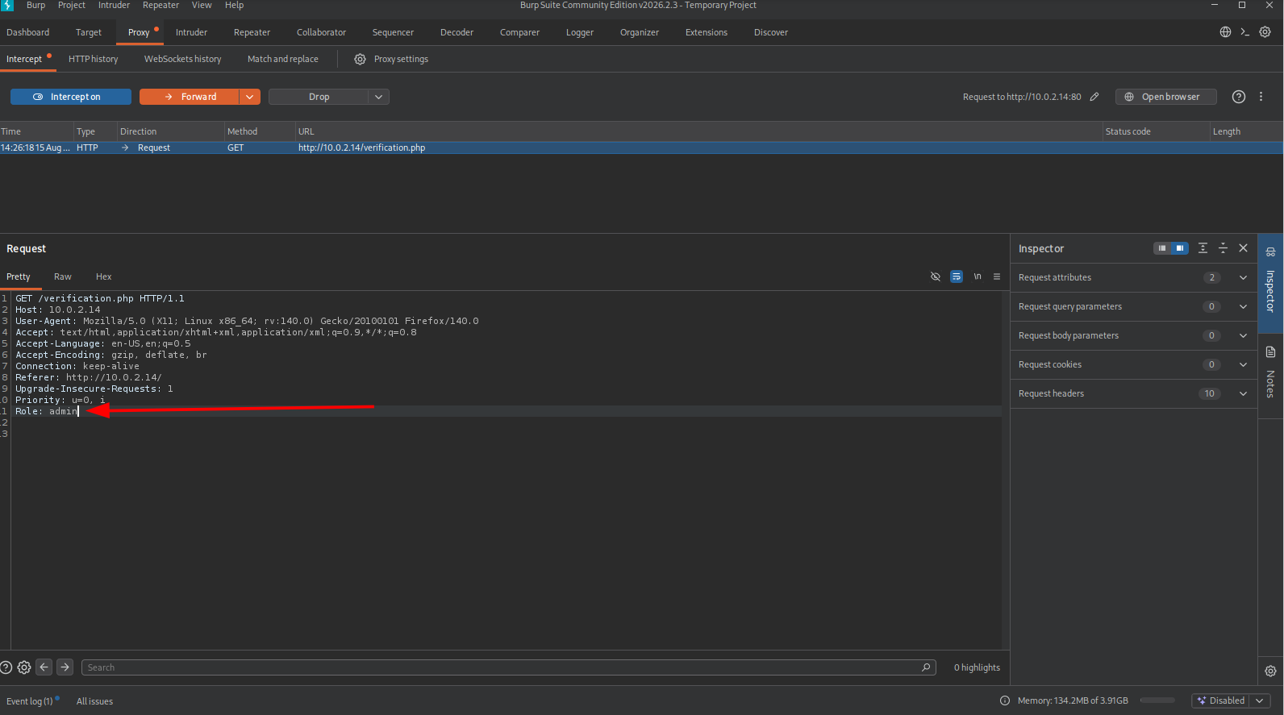Toggle line wrapping in request editor
The height and width of the screenshot is (715, 1284).
coord(957,276)
